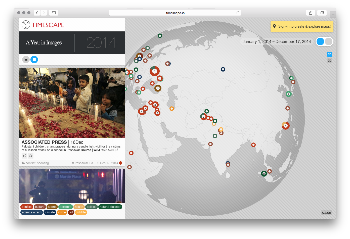The image size is (350, 239).
Task: Switch the map to 2D view
Action: 329,61
